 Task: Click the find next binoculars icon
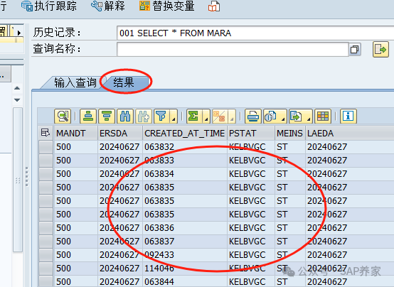[144, 117]
